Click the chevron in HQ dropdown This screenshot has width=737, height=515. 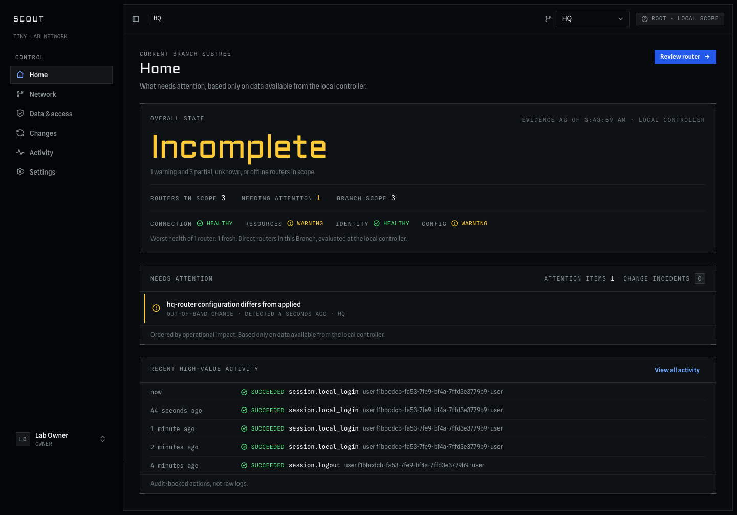(x=621, y=19)
